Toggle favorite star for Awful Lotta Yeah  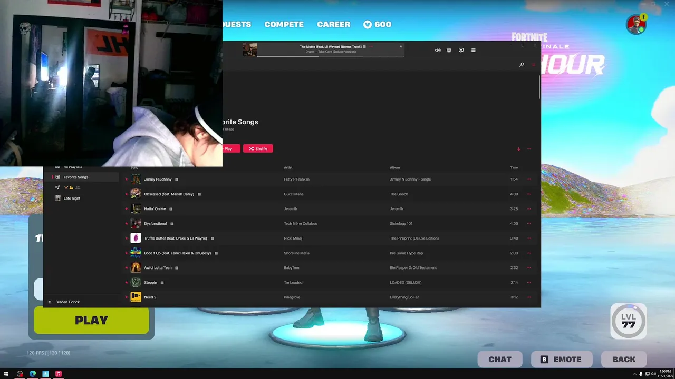127,268
